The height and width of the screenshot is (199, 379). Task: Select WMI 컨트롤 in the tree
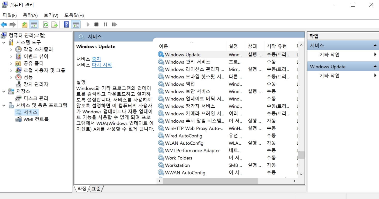click(x=36, y=119)
